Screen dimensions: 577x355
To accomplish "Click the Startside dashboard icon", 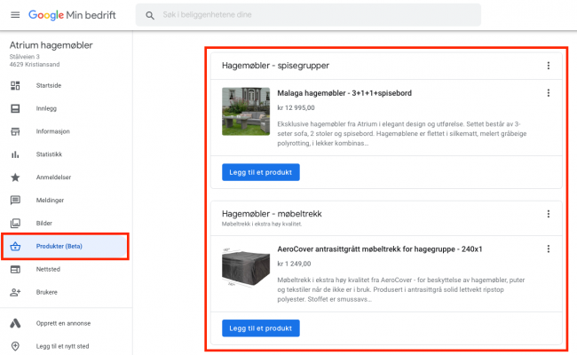I will 15,85.
